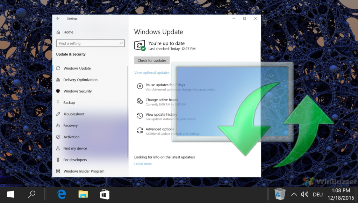Close the Settings window
Screen dimensions: 358x203
tap(256, 19)
